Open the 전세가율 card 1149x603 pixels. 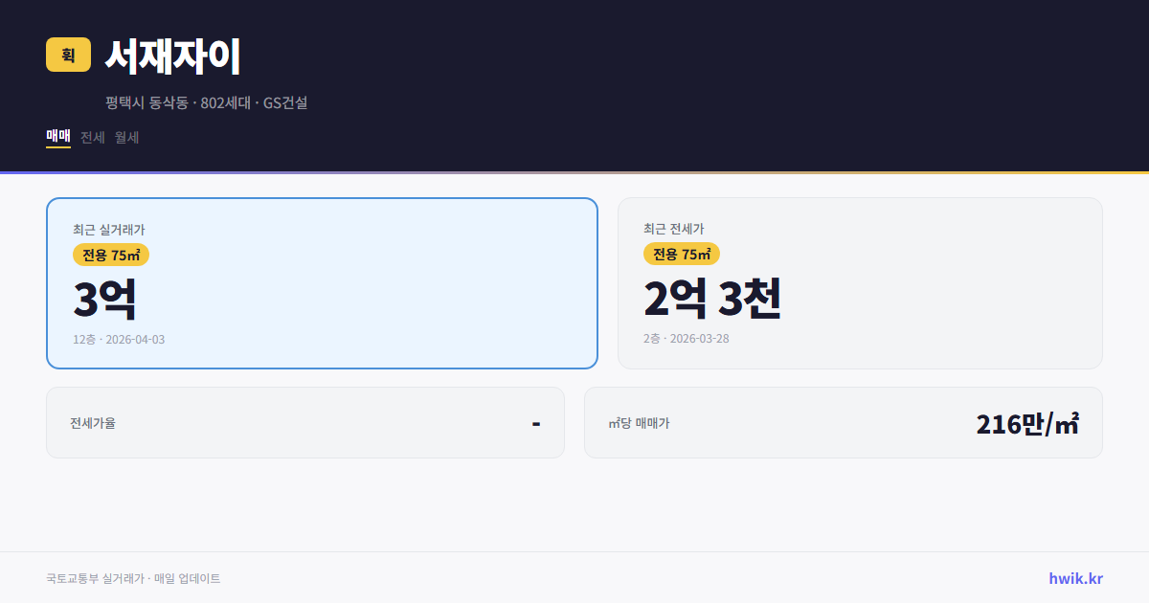tap(304, 422)
